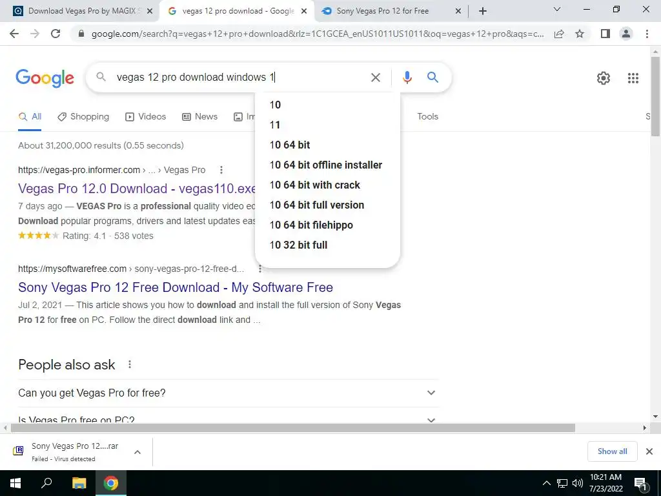The image size is (661, 496).
Task: Open Google quick settings gear
Action: 604,78
